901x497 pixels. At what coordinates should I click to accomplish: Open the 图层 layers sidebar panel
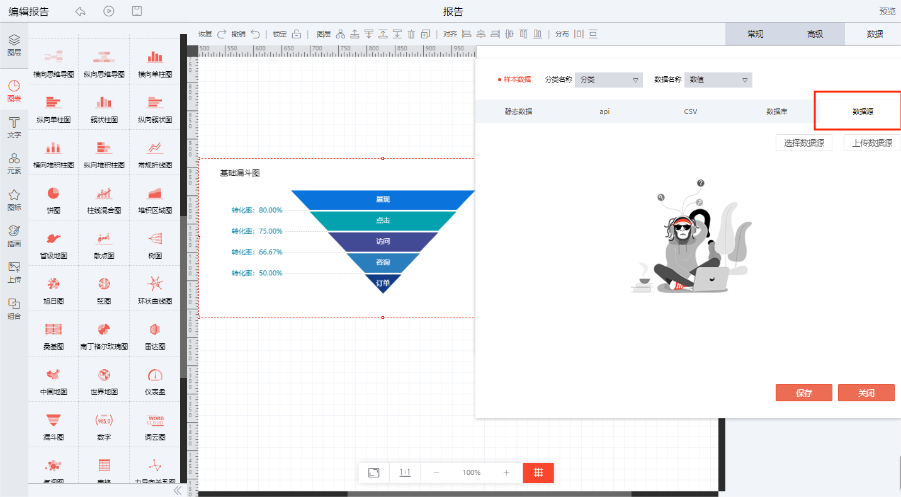click(x=14, y=45)
